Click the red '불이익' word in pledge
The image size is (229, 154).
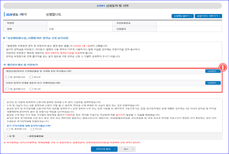point(119,115)
